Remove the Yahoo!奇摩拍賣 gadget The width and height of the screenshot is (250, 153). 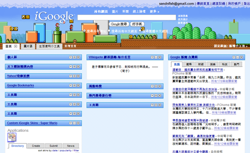[78, 76]
